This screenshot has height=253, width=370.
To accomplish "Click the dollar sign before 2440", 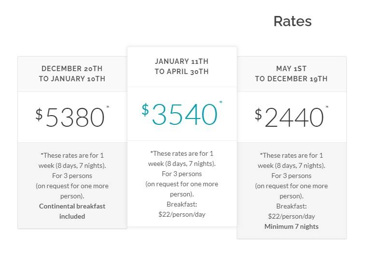I will [258, 115].
